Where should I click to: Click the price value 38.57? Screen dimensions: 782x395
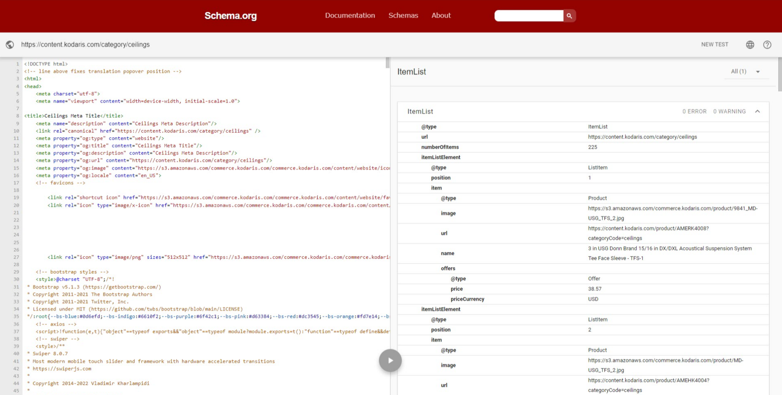click(x=595, y=289)
